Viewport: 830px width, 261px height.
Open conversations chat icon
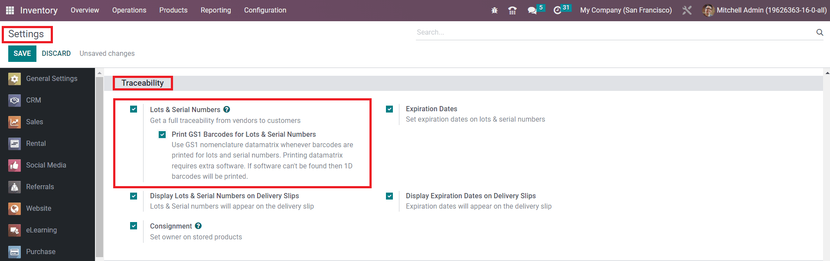coord(532,10)
